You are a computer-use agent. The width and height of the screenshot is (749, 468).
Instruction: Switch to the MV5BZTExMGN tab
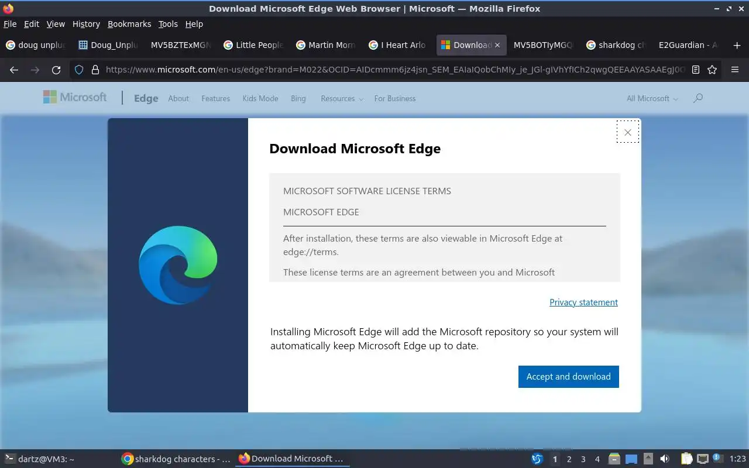(181, 45)
